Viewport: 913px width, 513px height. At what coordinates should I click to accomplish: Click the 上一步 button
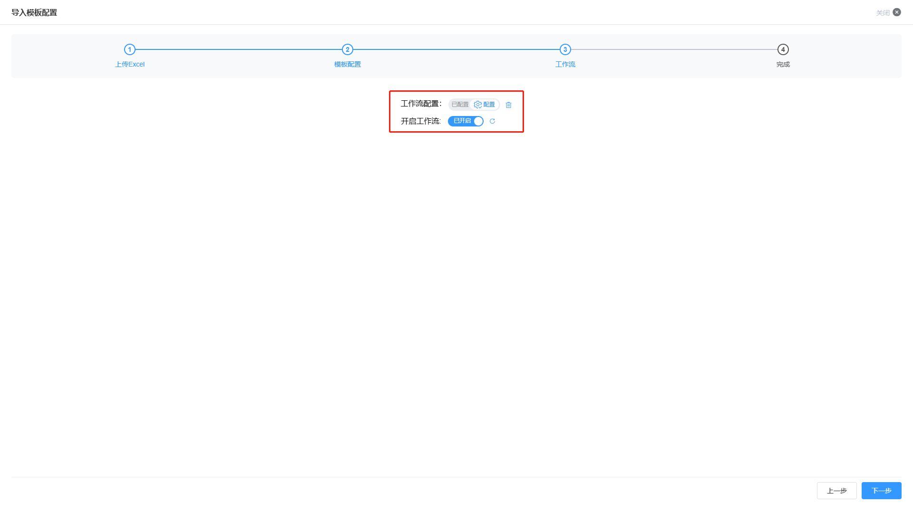tap(837, 491)
